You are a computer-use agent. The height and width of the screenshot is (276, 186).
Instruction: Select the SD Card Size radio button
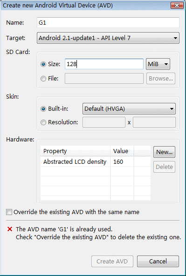click(x=43, y=64)
